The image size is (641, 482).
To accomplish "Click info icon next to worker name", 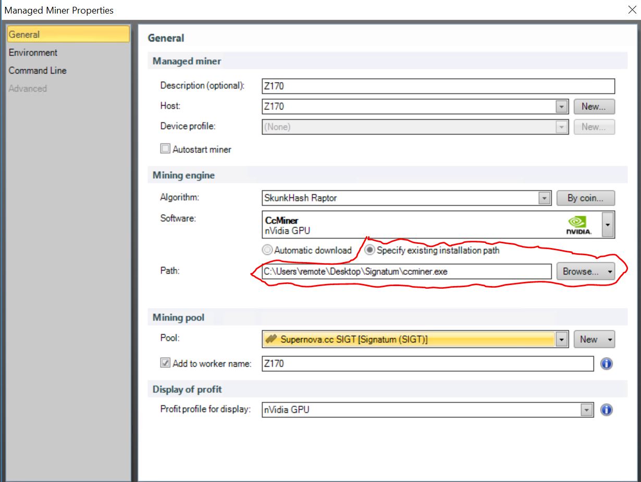I will 606,364.
